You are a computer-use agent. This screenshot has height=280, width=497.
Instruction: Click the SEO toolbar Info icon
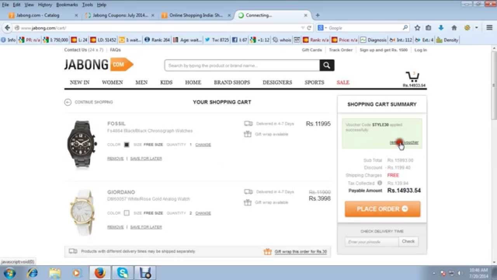click(9, 40)
